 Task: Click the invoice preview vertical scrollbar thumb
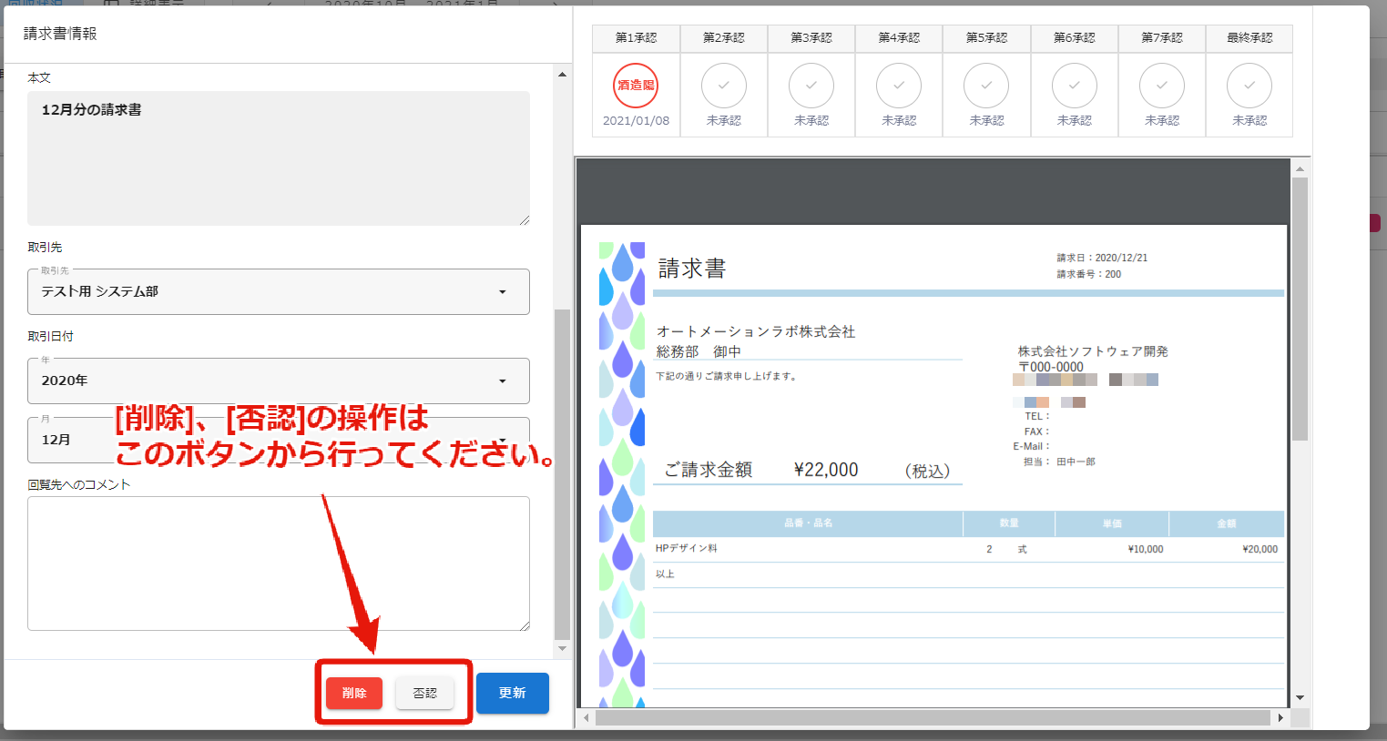1300,310
